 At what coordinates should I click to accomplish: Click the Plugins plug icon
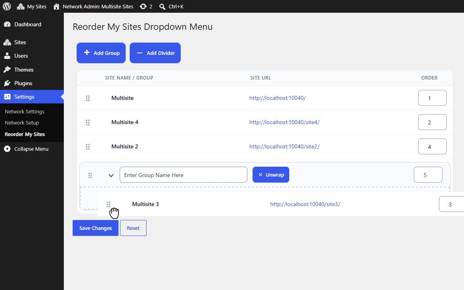[7, 83]
